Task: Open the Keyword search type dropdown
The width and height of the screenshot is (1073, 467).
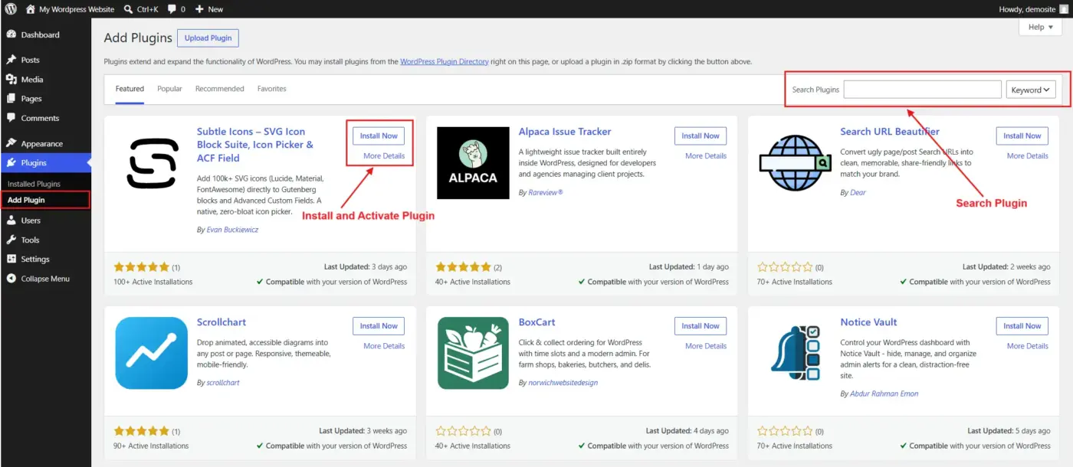Action: coord(1031,90)
